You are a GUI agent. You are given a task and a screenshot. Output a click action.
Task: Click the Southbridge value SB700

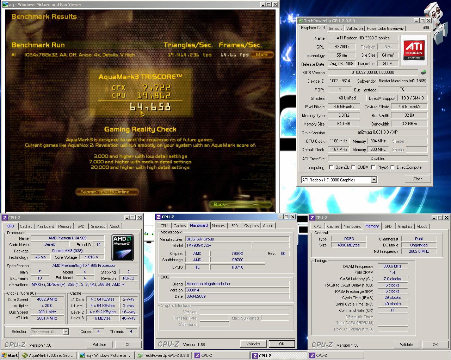point(237,260)
